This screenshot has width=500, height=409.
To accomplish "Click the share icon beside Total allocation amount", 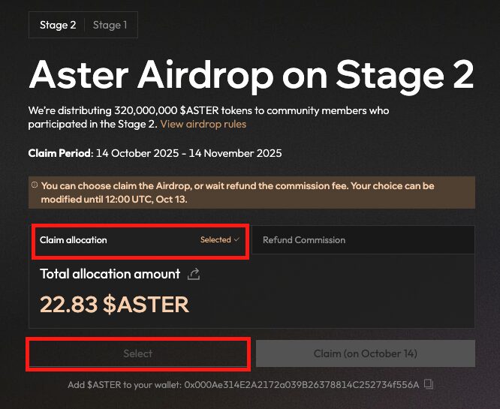I will coord(194,275).
